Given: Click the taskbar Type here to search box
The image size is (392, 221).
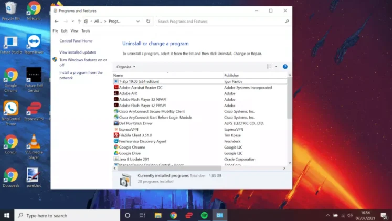Looking at the screenshot, I should point(67,215).
